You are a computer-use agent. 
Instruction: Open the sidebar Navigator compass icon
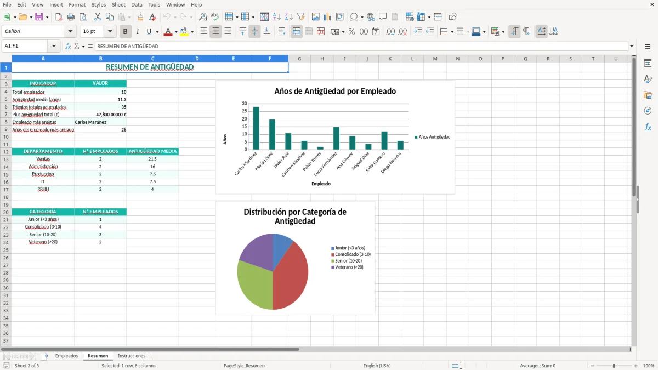coord(648,111)
